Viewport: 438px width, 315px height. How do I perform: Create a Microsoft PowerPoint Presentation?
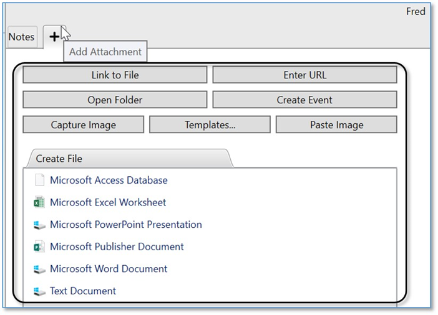tap(125, 224)
